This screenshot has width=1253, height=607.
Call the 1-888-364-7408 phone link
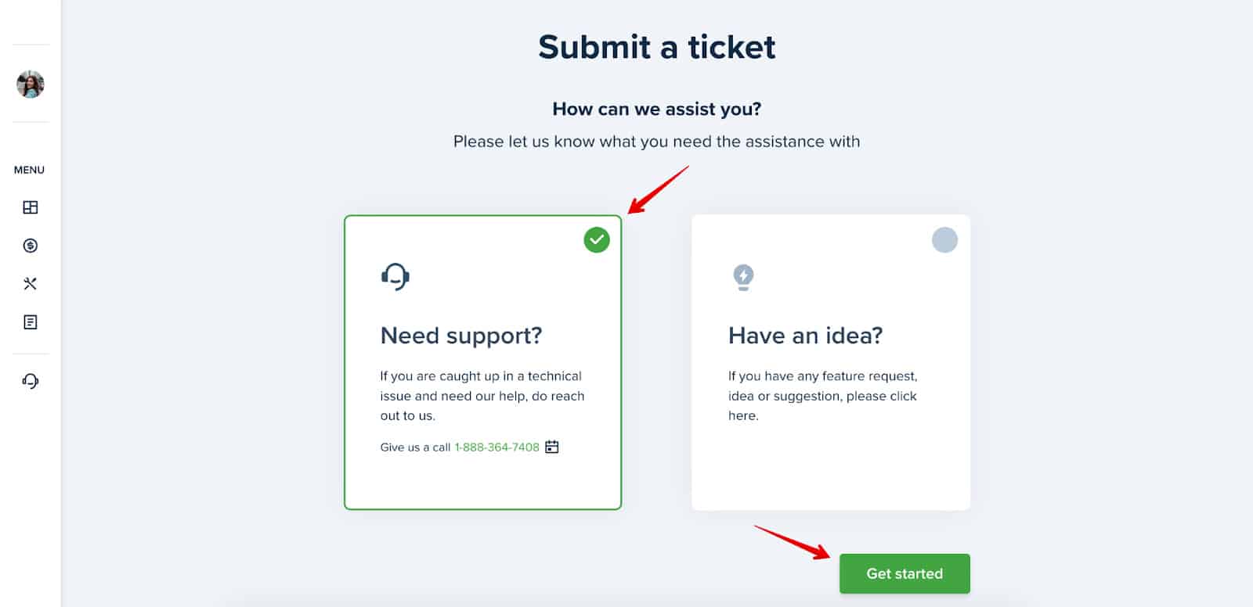coord(497,447)
